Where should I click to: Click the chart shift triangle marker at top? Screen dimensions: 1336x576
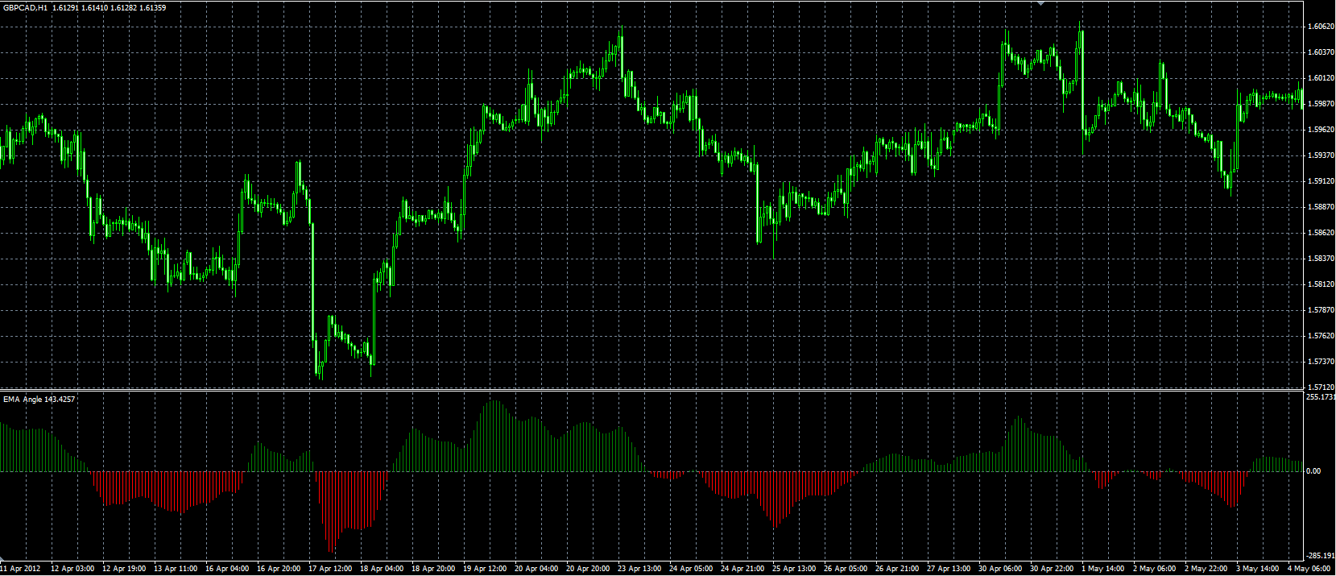1040,3
